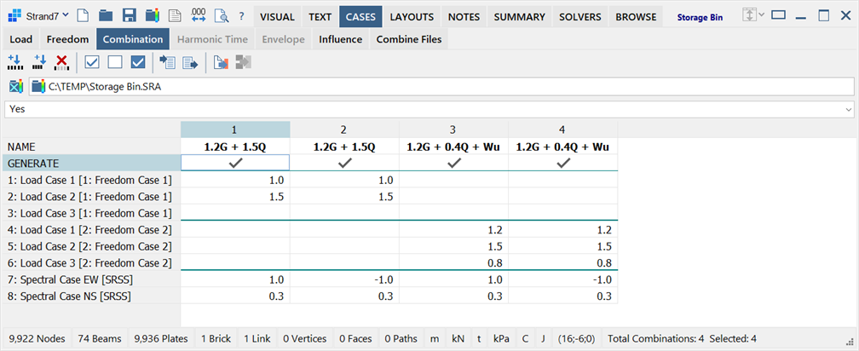The width and height of the screenshot is (859, 351).
Task: Open the window layout arrows dropdown
Action: click(753, 15)
